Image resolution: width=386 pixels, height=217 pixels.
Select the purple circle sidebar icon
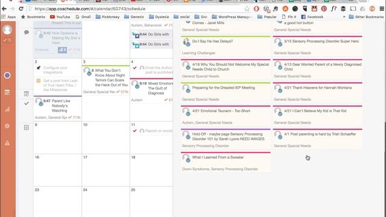(7, 75)
